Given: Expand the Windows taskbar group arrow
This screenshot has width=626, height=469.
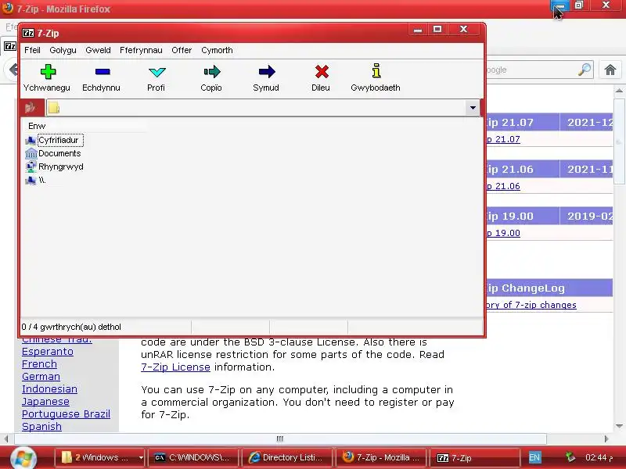Looking at the screenshot, I should click(x=141, y=457).
